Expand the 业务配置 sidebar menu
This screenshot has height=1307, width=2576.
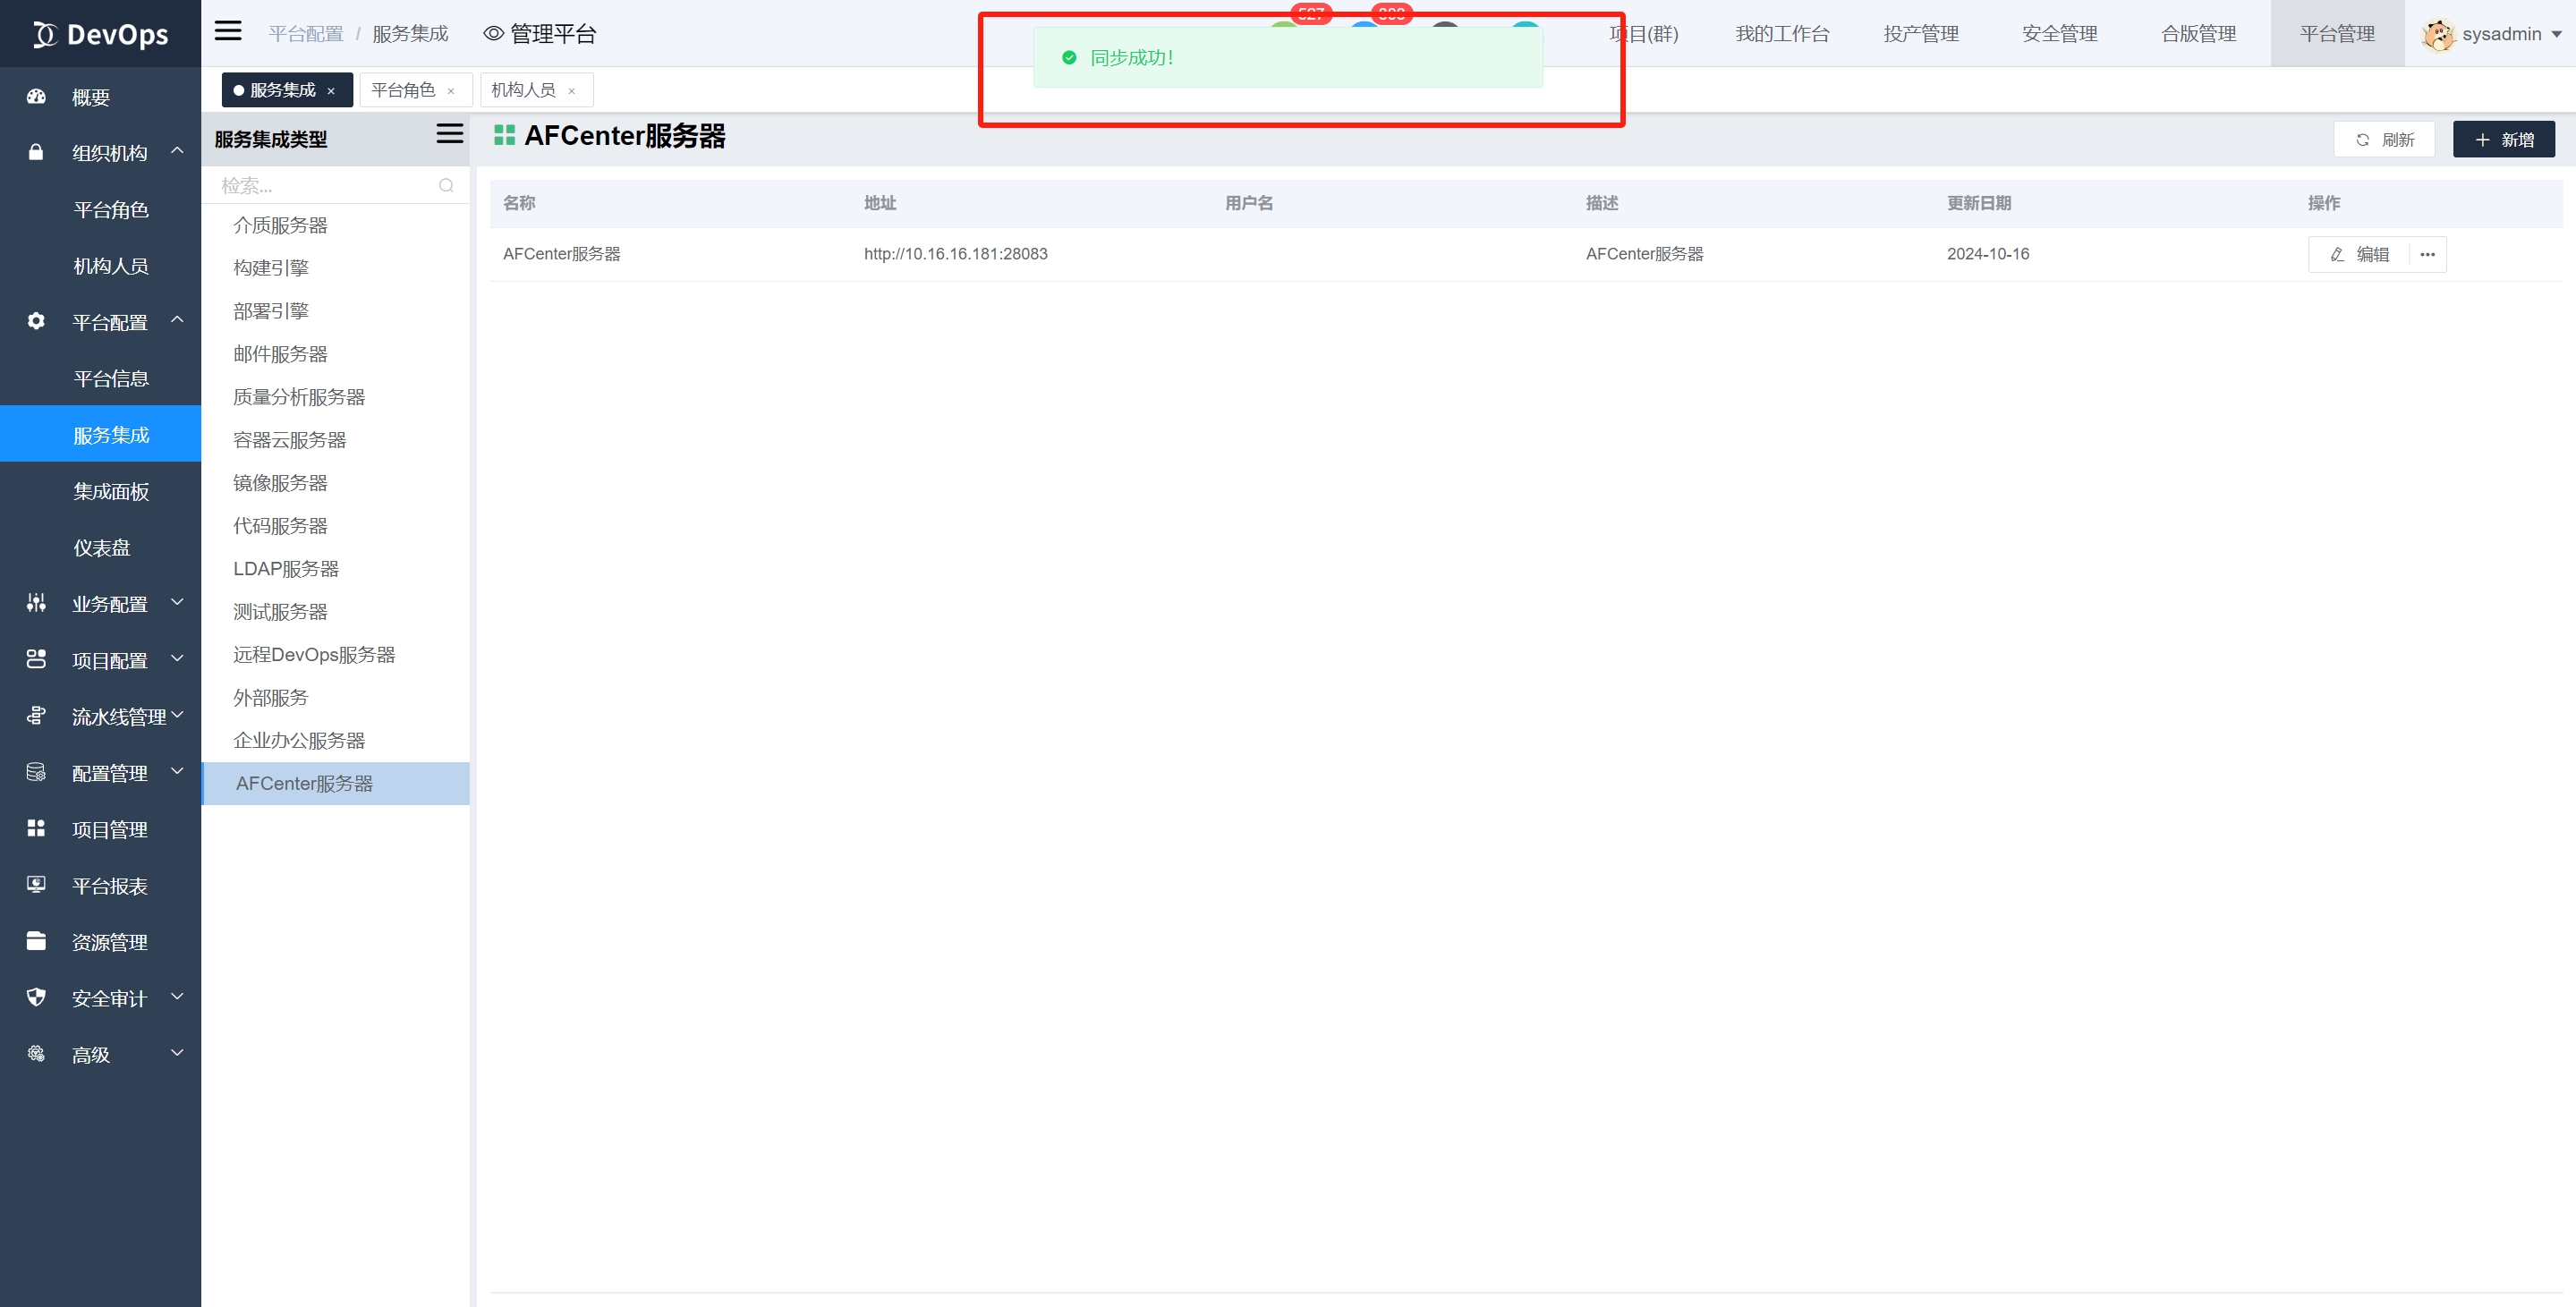(x=110, y=603)
